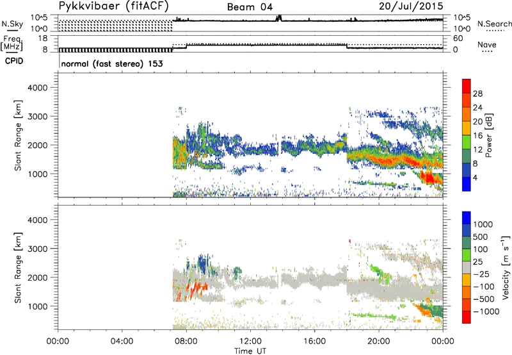Click '08:00' on the time axis
The image size is (512, 355).
[x=186, y=342]
